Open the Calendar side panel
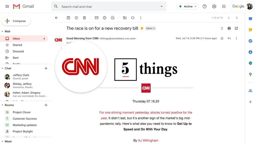256x144 pixels. pos(250,19)
